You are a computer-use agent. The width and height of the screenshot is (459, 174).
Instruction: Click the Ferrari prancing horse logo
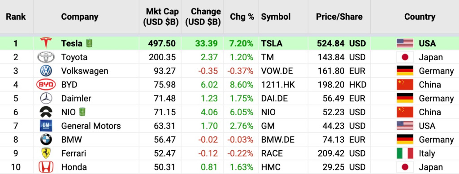[46, 153]
